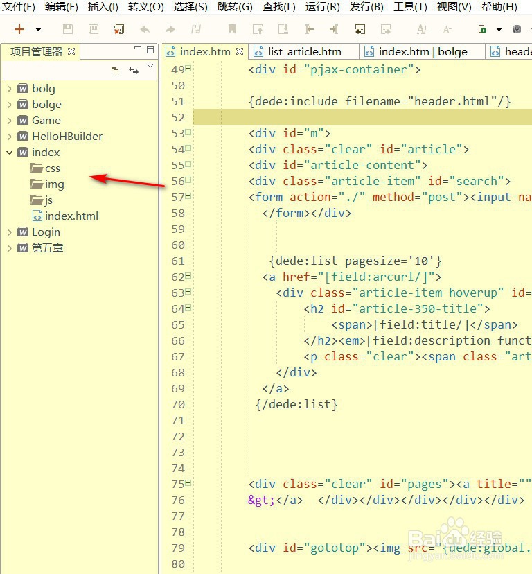The image size is (532, 574).
Task: Click the dark last edit location icon
Action: pyautogui.click(x=360, y=29)
